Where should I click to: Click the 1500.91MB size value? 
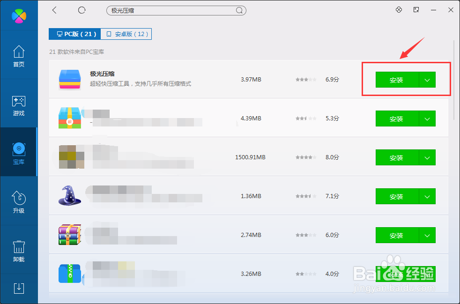coord(250,157)
